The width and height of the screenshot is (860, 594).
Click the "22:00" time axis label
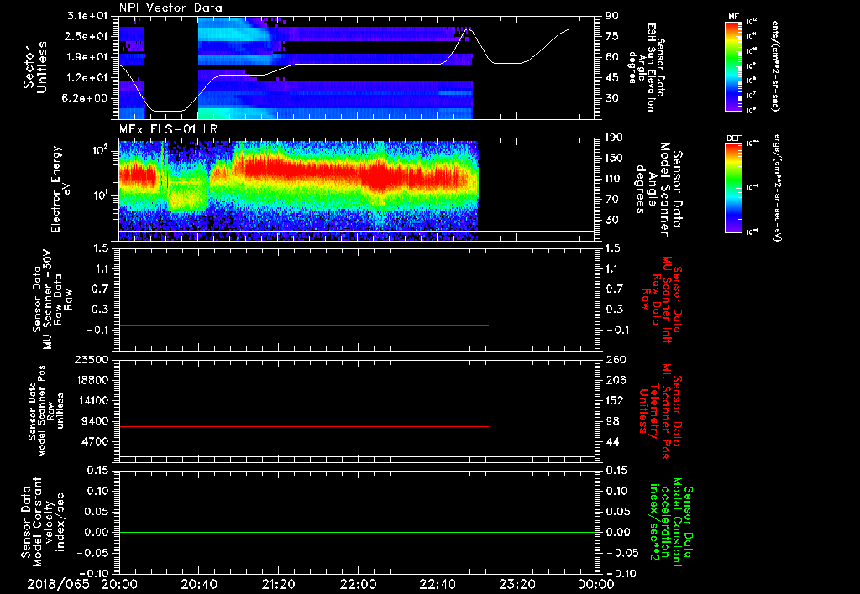pos(358,584)
